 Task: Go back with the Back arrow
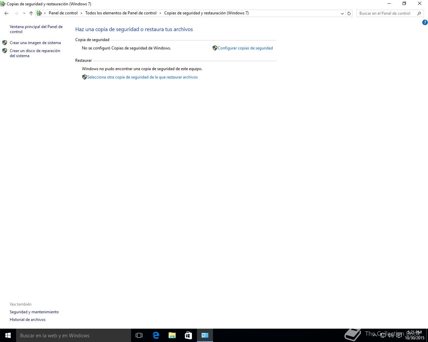[6, 13]
